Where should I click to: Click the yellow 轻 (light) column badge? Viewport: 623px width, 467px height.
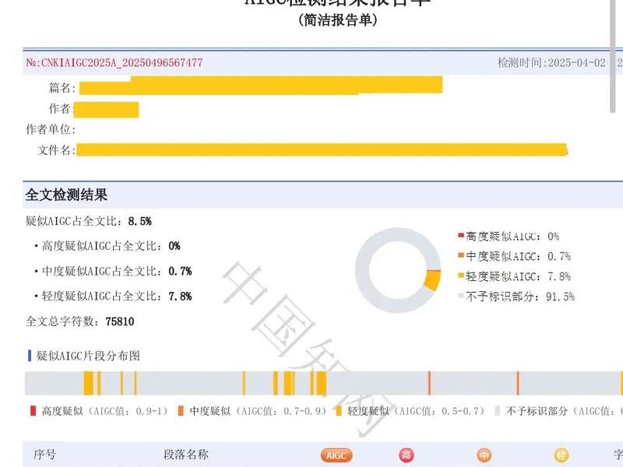561,455
